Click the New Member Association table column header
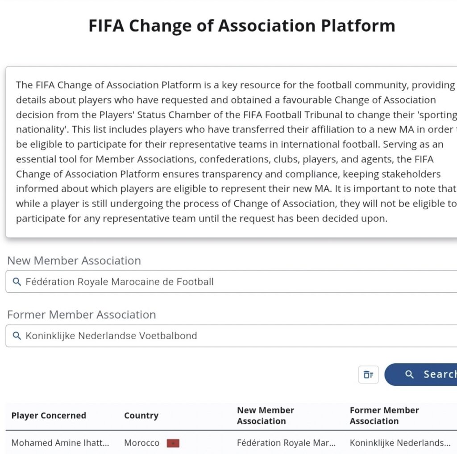The width and height of the screenshot is (457, 454). (266, 416)
